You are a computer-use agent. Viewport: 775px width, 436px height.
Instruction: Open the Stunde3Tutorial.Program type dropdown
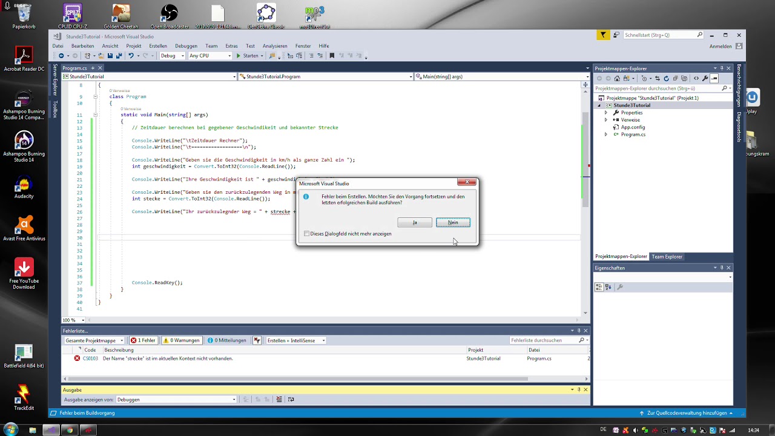pyautogui.click(x=326, y=77)
